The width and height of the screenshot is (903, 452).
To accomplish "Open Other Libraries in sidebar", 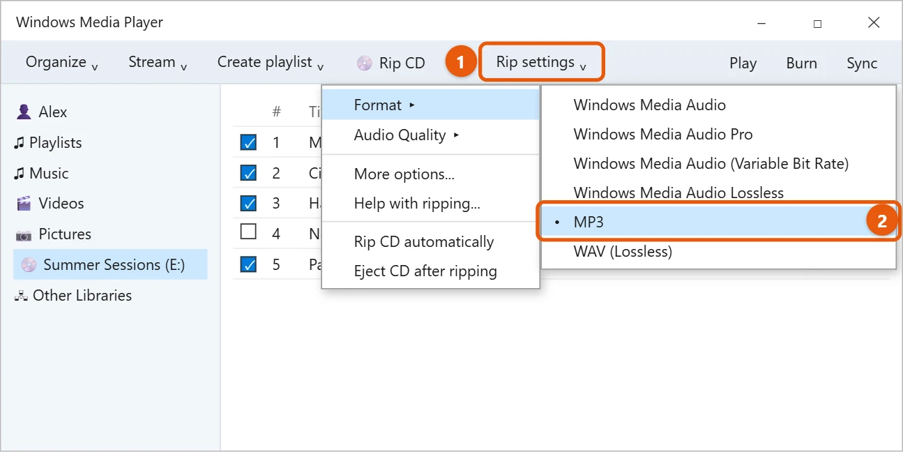I will click(x=110, y=295).
